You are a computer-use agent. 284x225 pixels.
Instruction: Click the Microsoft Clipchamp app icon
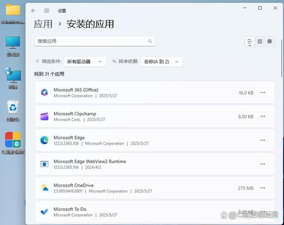44,117
